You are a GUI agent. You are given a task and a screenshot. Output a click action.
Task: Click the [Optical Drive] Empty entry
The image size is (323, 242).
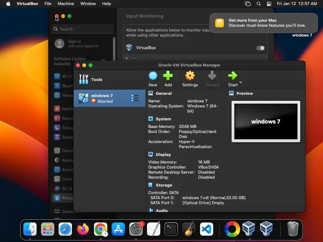tap(203, 203)
